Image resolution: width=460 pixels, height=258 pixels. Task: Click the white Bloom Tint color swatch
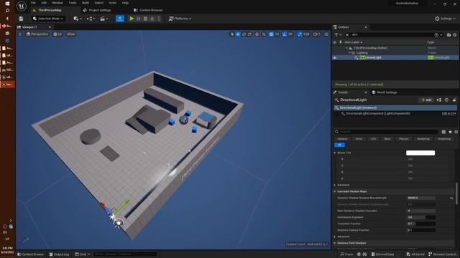[420, 153]
